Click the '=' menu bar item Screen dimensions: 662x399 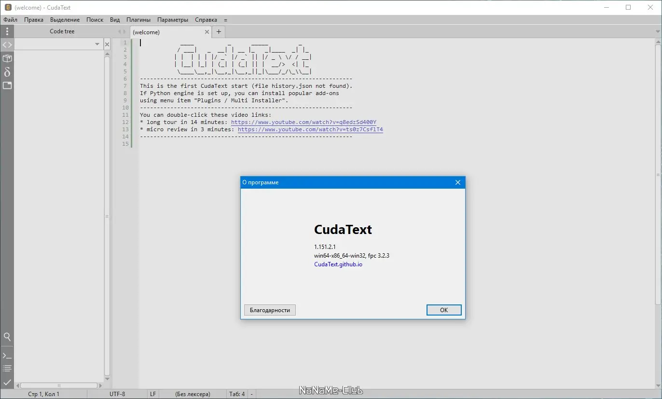click(225, 20)
